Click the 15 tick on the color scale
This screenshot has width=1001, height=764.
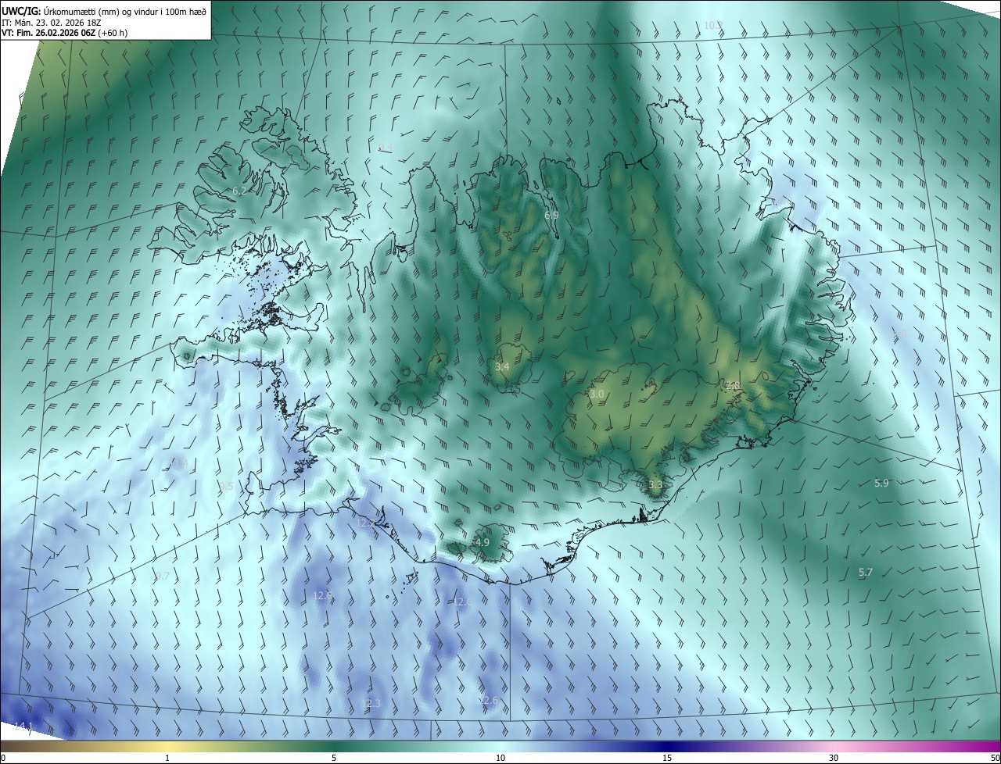point(667,758)
